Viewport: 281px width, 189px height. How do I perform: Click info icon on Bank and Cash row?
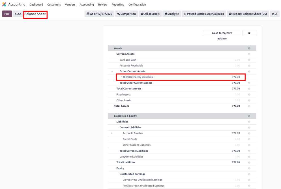point(249,60)
